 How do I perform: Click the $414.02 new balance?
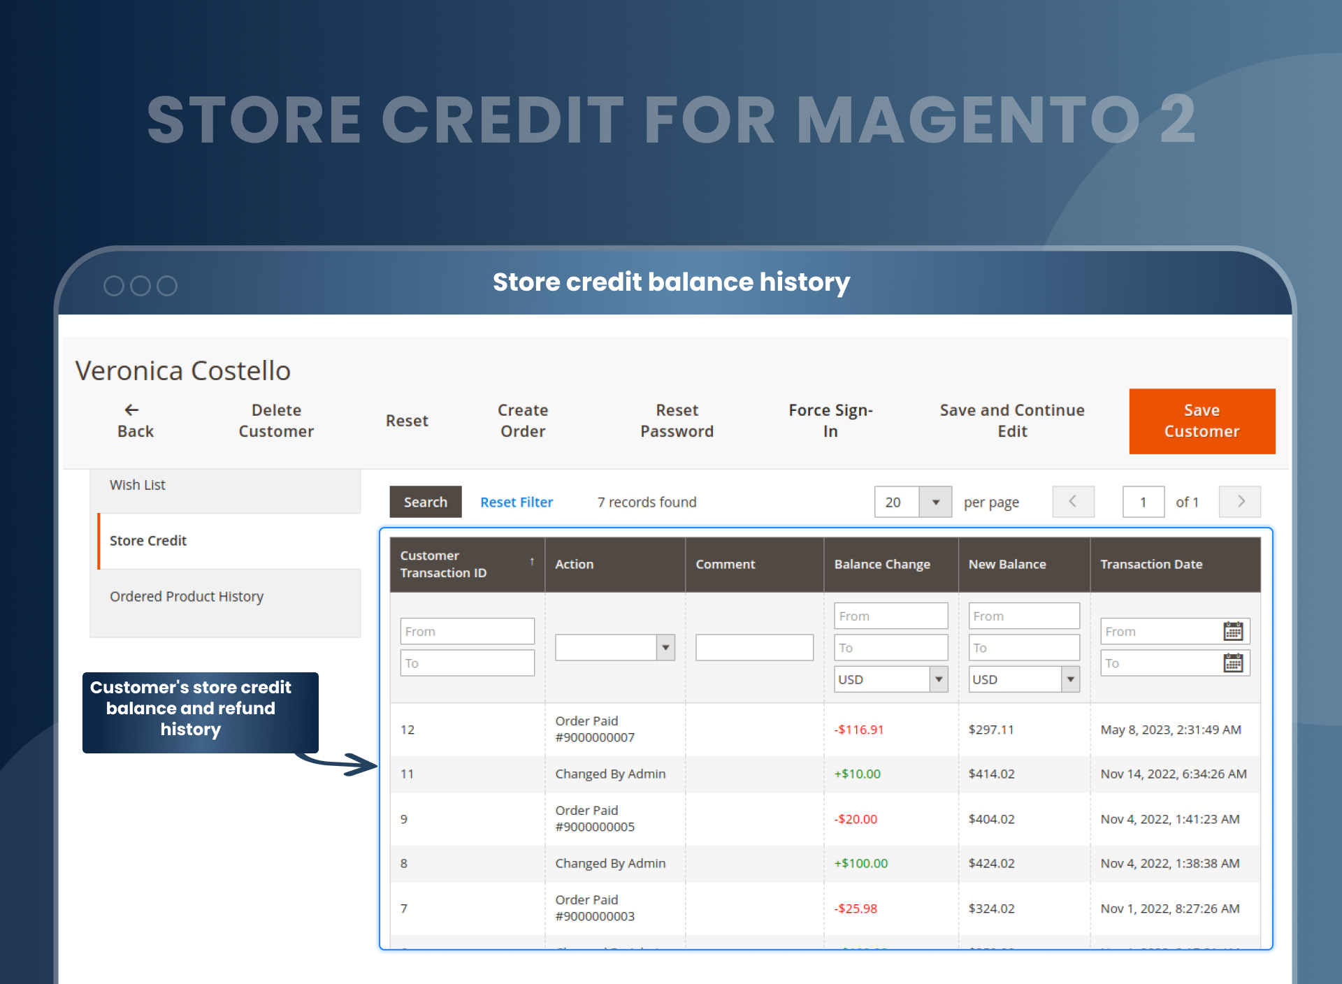click(x=991, y=774)
